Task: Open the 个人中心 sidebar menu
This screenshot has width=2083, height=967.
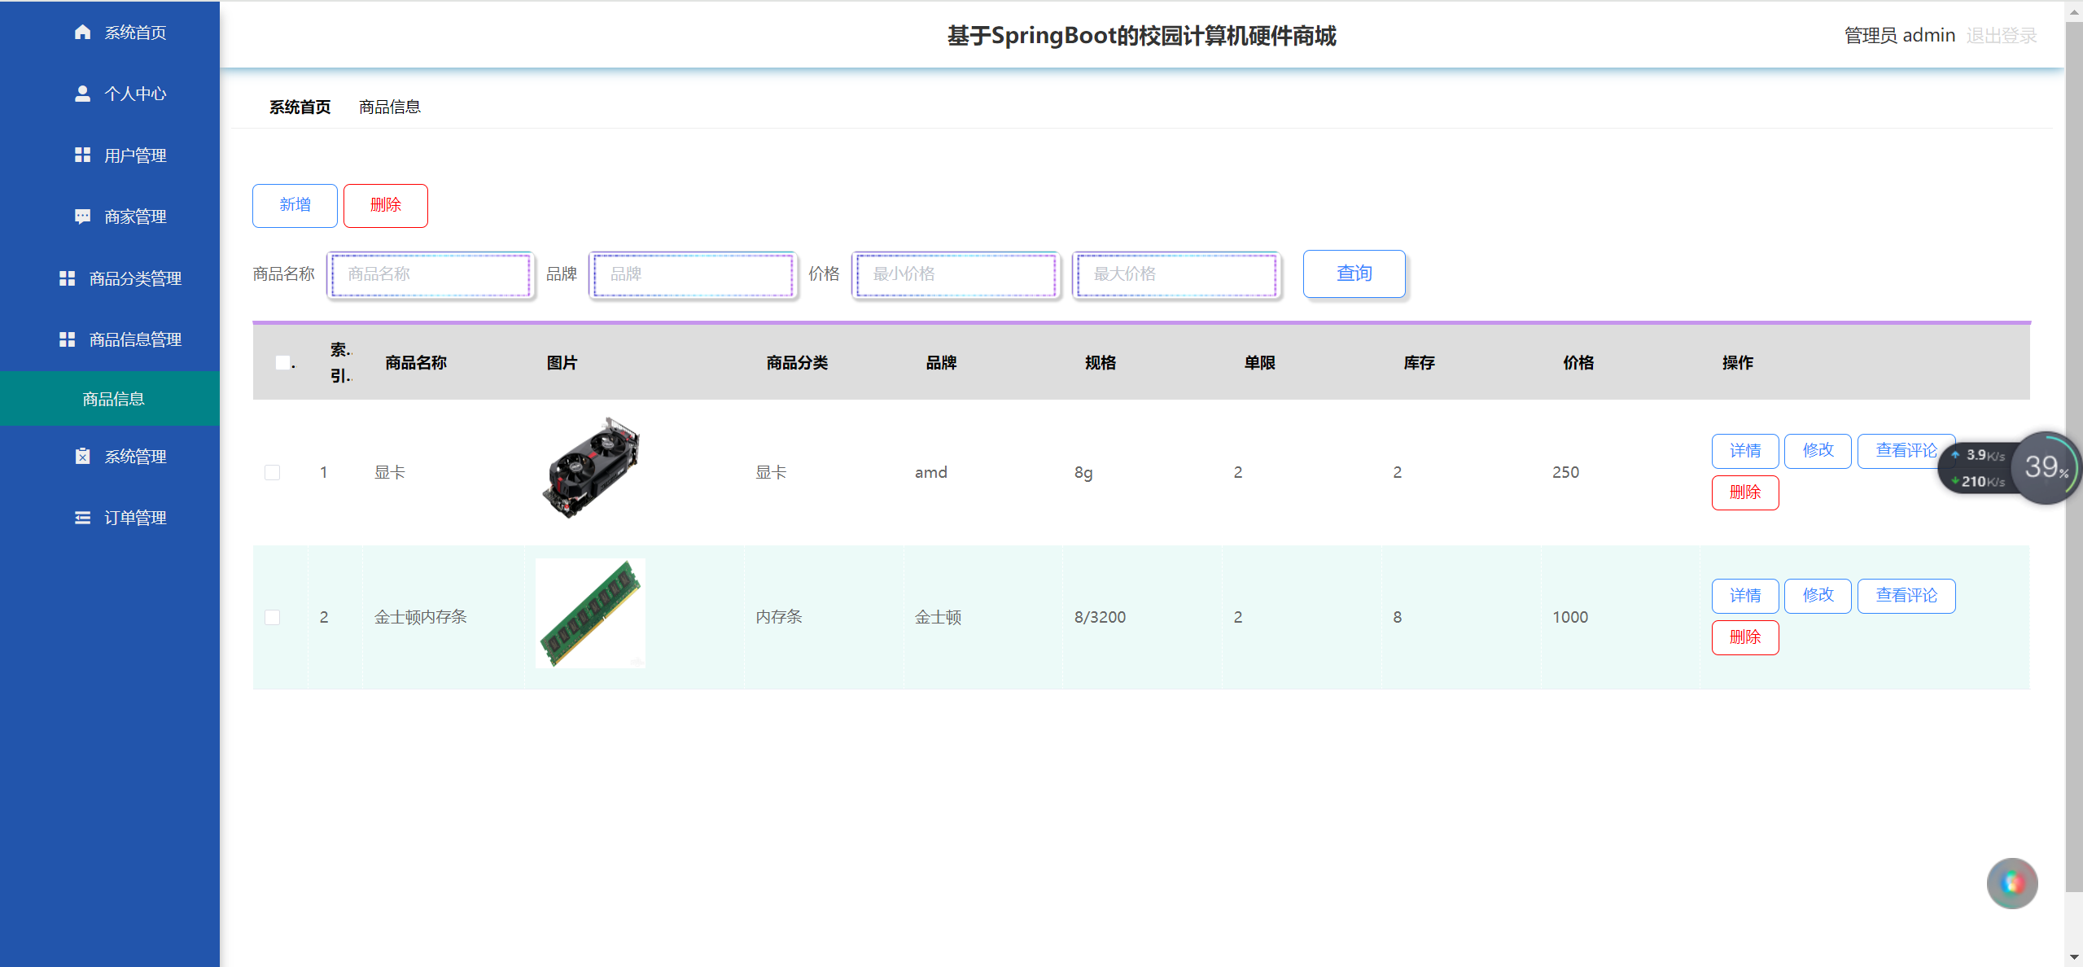Action: tap(110, 94)
